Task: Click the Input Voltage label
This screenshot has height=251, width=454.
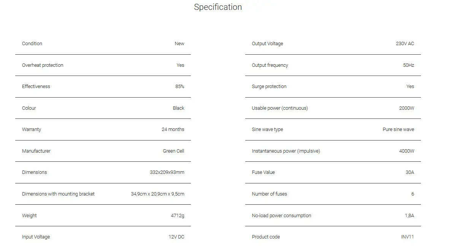Action: 36,237
